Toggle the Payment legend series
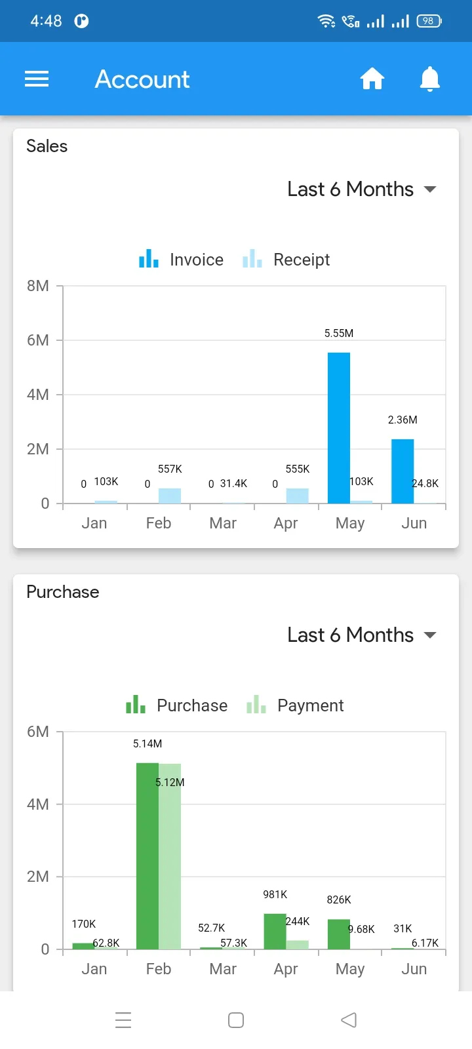472x1049 pixels. 295,705
